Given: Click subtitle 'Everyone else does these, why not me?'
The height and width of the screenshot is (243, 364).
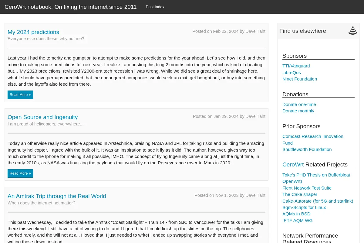Looking at the screenshot, I should 46,39.
